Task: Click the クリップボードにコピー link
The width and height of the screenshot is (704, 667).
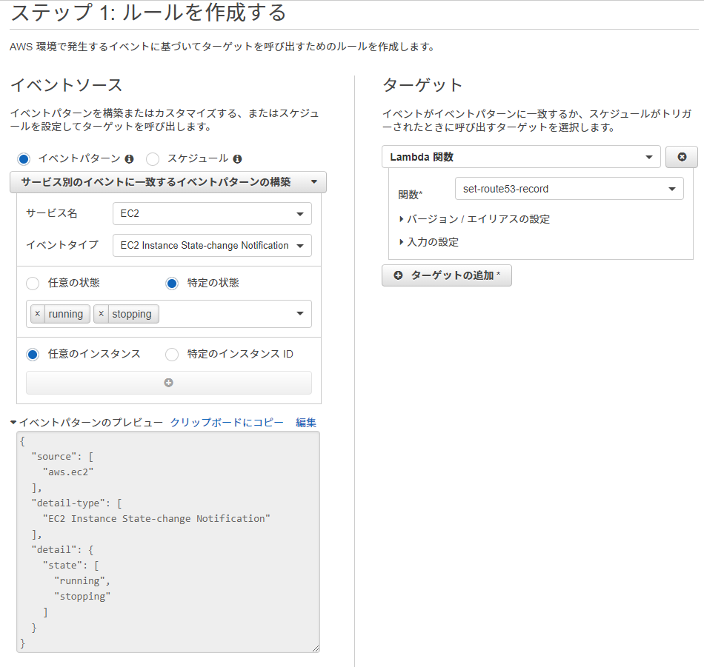Action: 227,423
